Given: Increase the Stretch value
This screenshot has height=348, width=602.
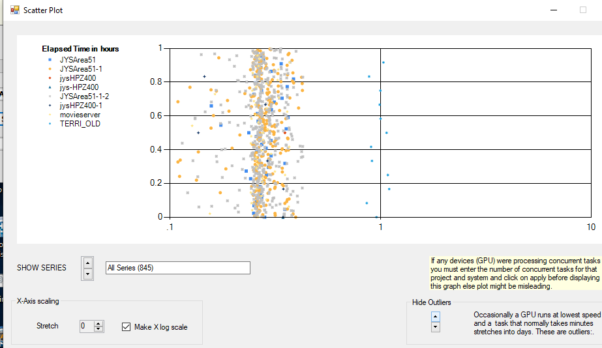Looking at the screenshot, I should (98, 324).
